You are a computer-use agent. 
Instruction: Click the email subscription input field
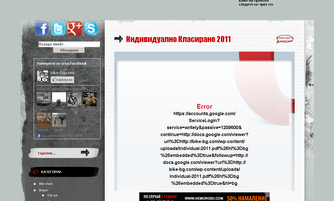[x=69, y=44]
